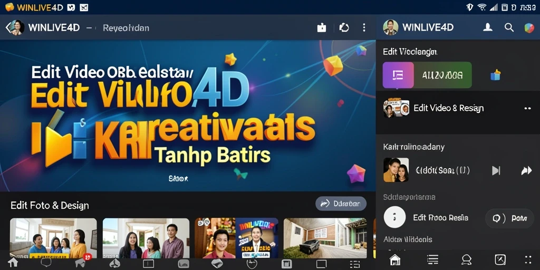Image resolution: width=540 pixels, height=270 pixels.
Task: Click the outlined rectangle icon after triangular icon
Action: pyautogui.click(x=148, y=264)
